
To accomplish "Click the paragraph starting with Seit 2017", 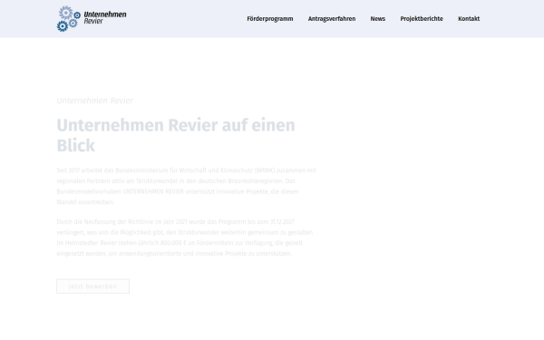I will coord(187,186).
